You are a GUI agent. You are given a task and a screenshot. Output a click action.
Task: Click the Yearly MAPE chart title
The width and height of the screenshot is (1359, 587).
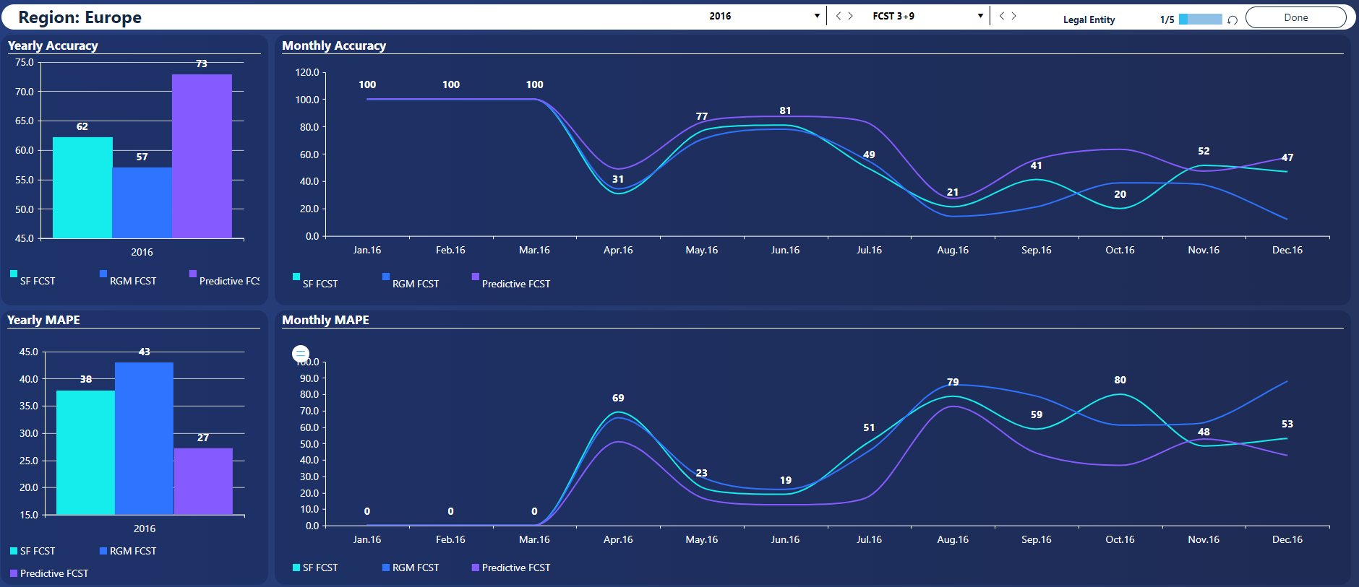(43, 320)
